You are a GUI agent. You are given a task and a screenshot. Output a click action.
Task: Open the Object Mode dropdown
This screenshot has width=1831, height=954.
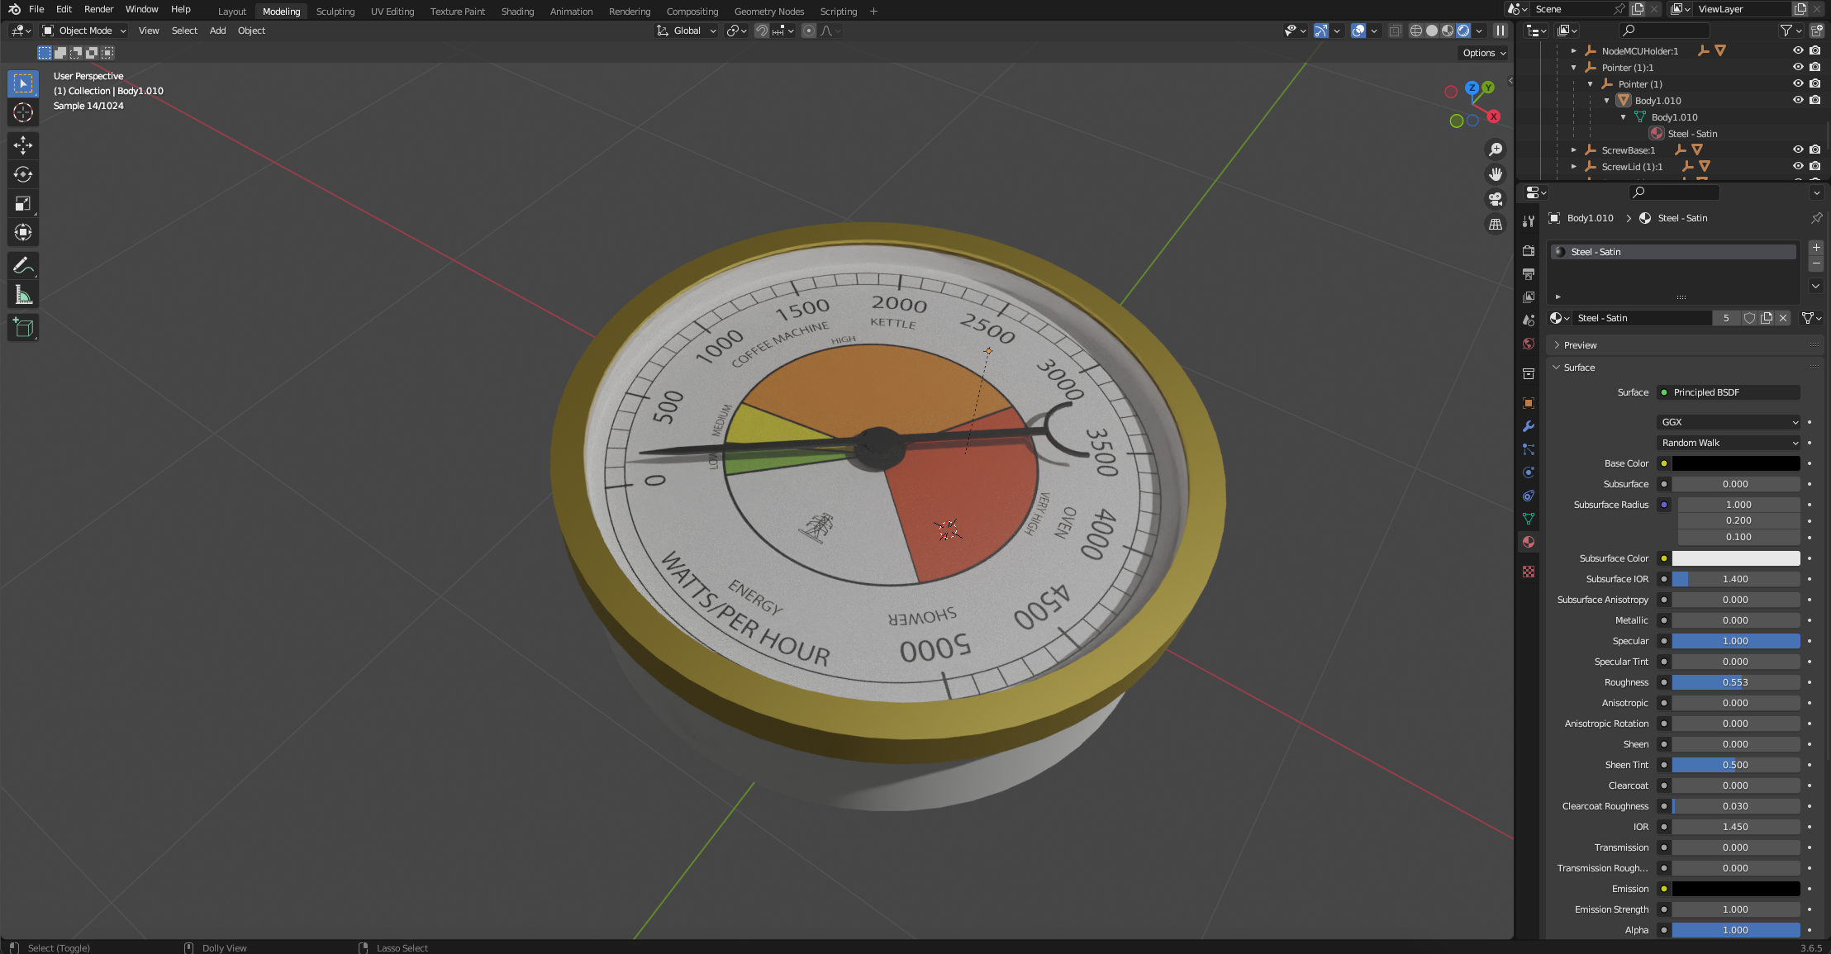pyautogui.click(x=84, y=31)
